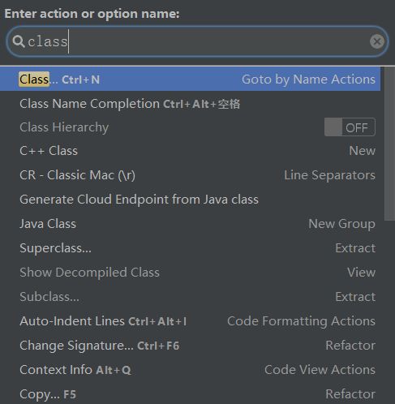Choose Class Name Completion action

coord(190,104)
